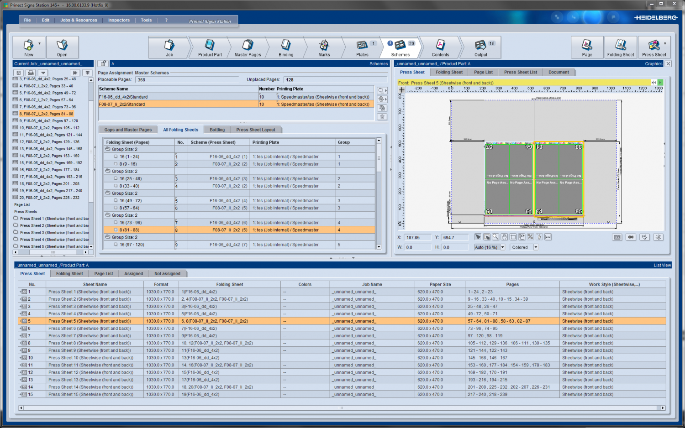Switch to Press Sheet Layout tab
The height and width of the screenshot is (428, 685).
256,130
